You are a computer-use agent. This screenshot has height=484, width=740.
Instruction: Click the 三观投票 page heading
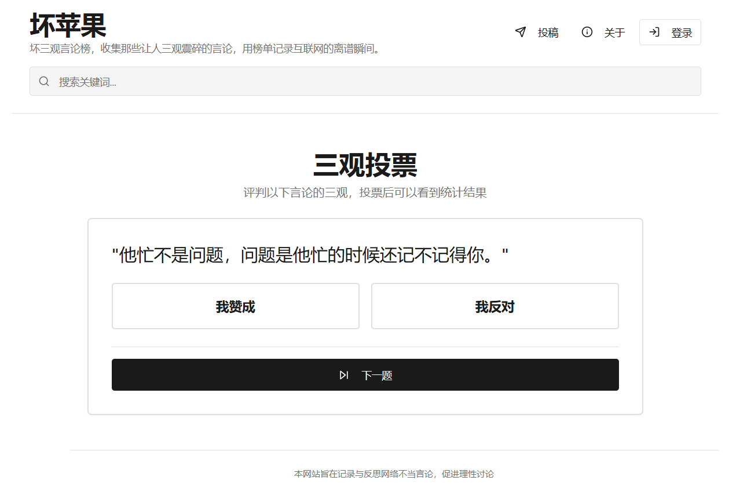365,165
